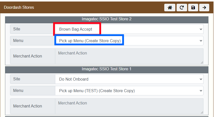214x117 pixels.
Task: Click the right arrow next button
Action: [x=204, y=8]
